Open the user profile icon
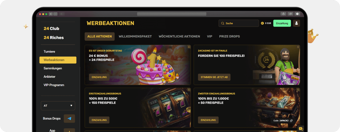Image resolution: width=340 pixels, height=132 pixels. (296, 23)
